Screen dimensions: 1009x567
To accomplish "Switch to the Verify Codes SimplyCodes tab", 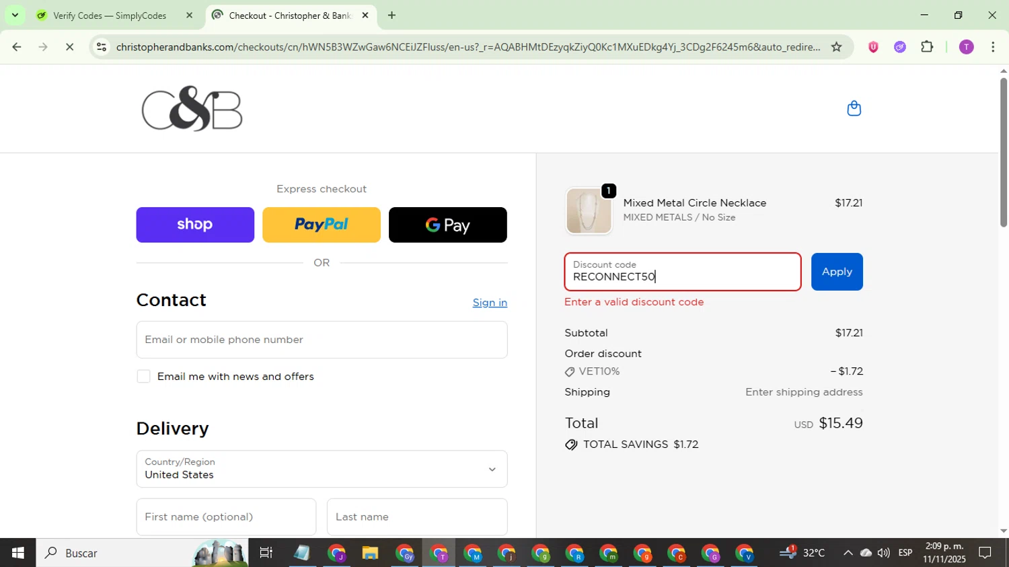I will coord(116,15).
